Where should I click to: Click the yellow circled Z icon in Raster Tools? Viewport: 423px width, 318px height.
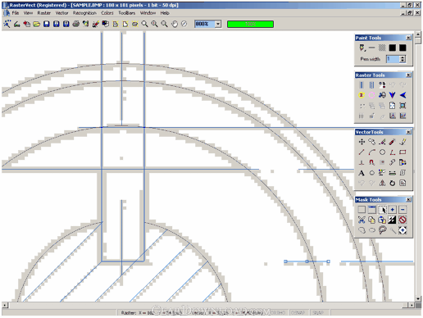362,95
